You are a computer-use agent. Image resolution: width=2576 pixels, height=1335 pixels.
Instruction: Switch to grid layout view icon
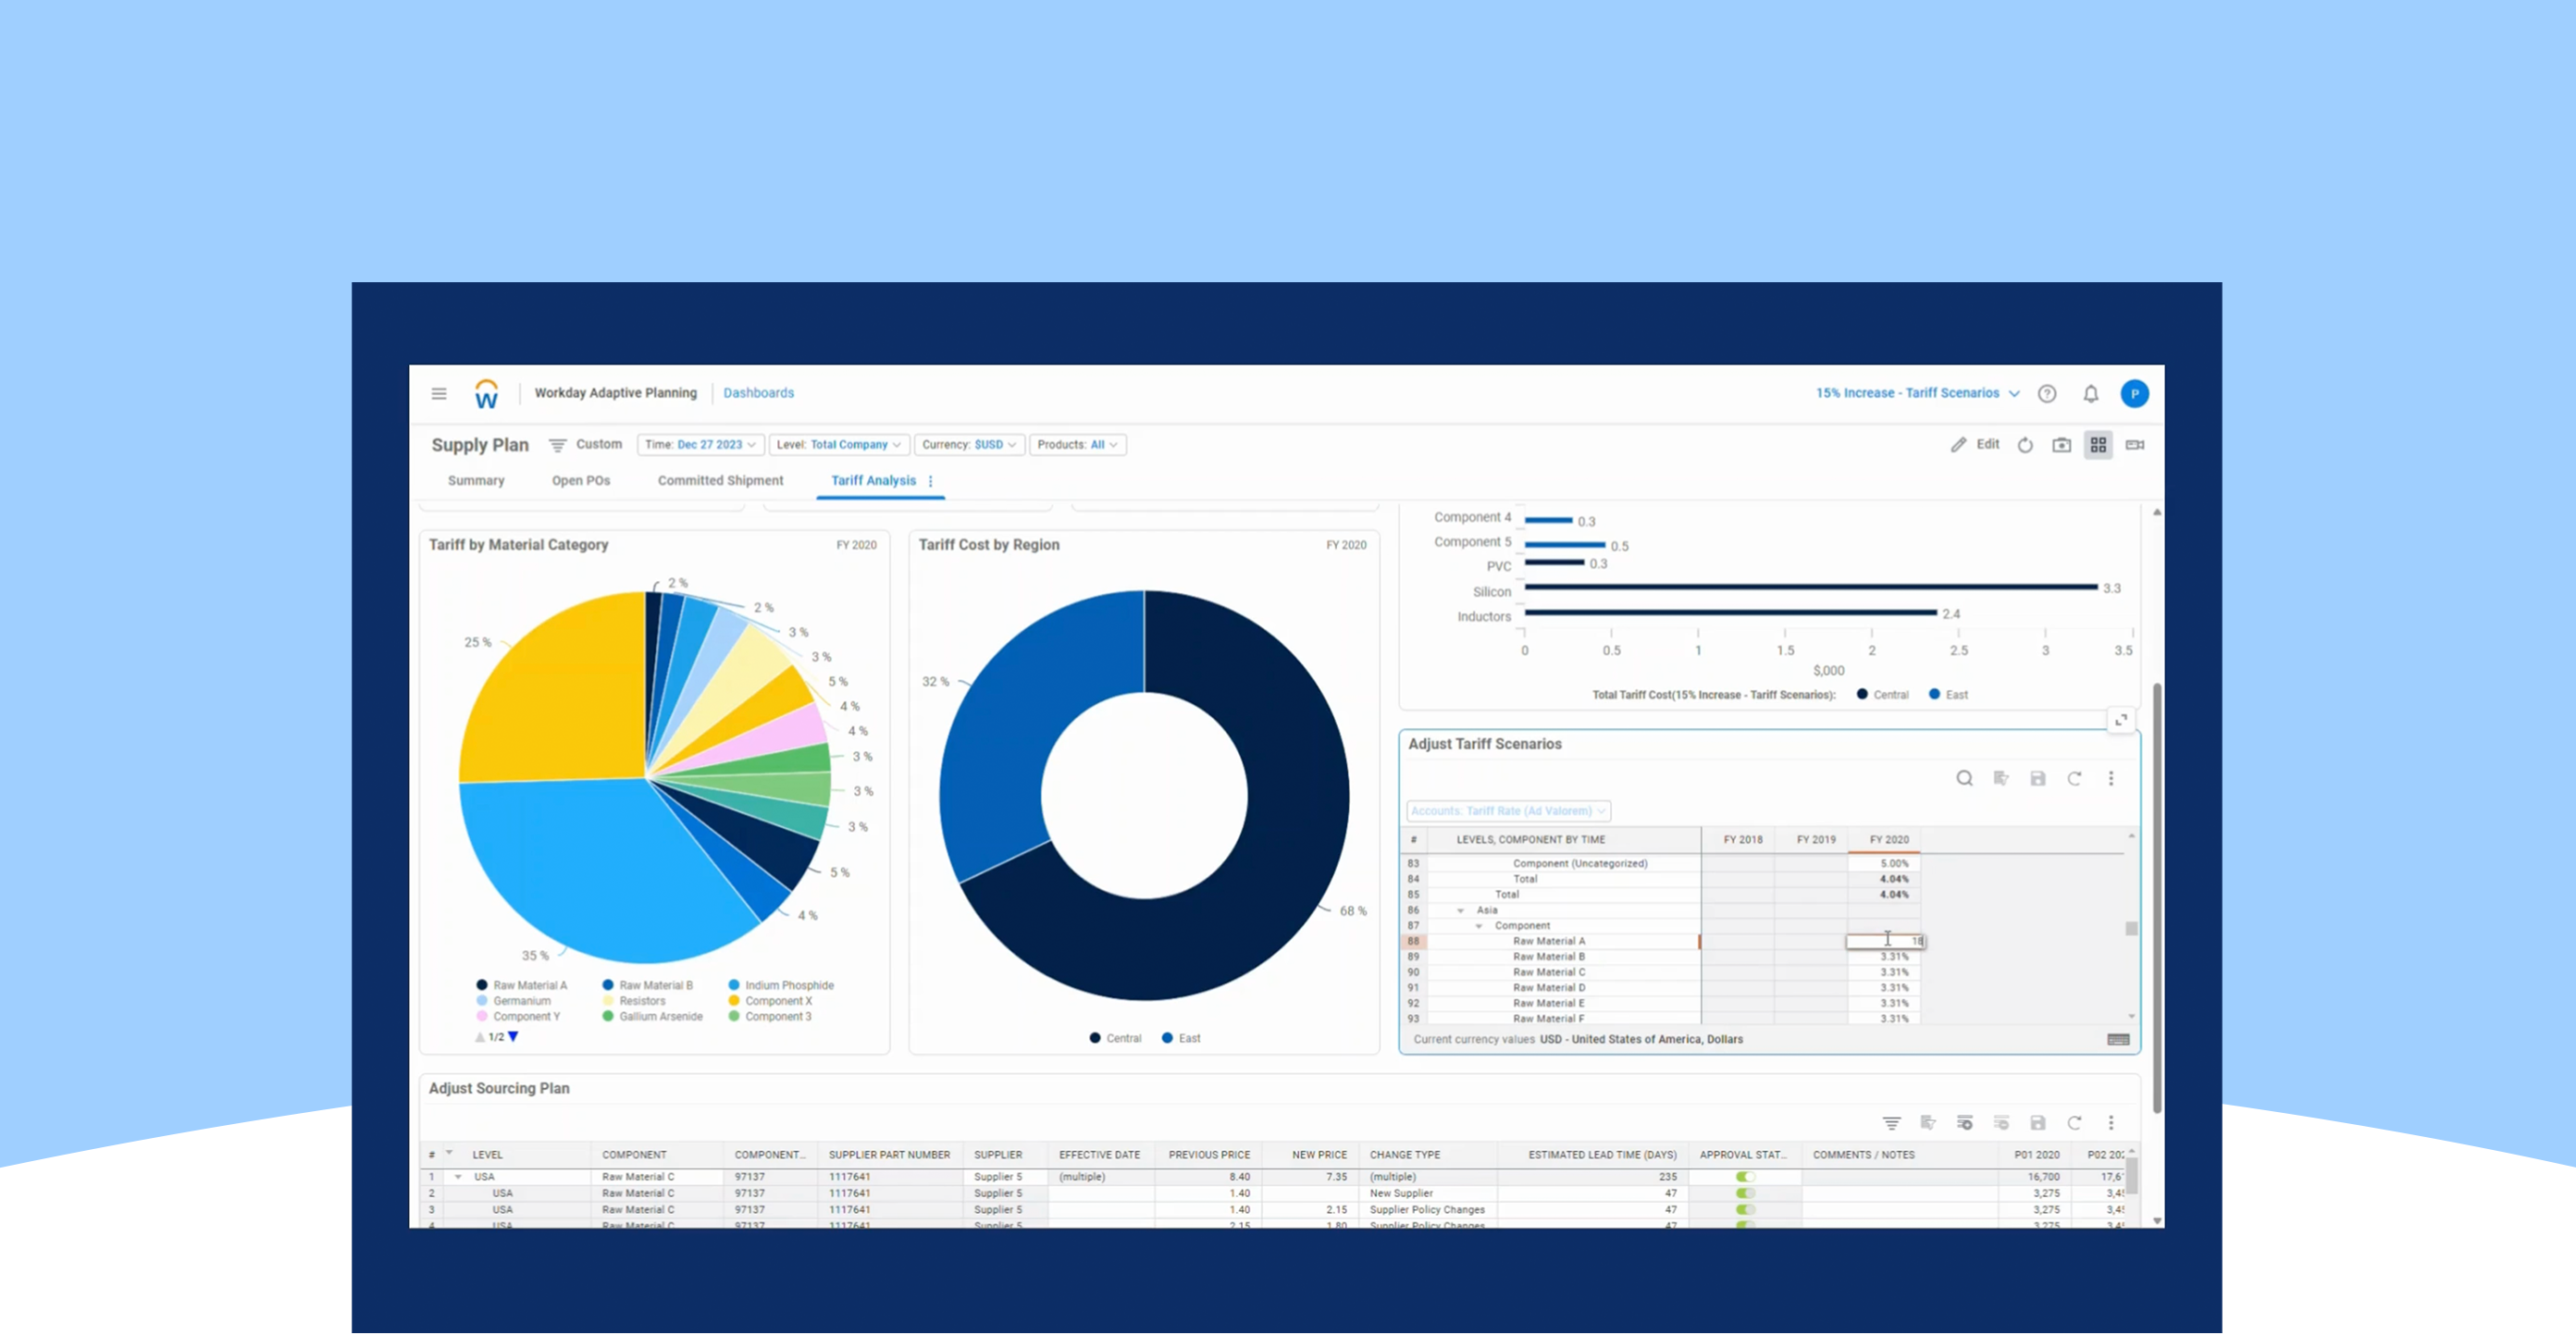(2098, 446)
